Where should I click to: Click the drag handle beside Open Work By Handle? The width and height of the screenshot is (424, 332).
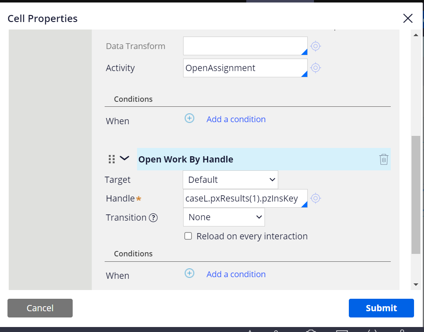(x=111, y=159)
